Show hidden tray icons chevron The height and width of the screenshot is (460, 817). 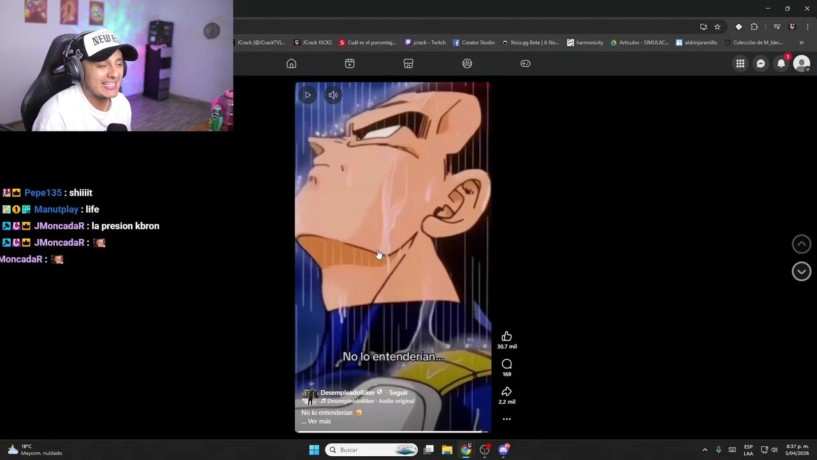point(705,450)
